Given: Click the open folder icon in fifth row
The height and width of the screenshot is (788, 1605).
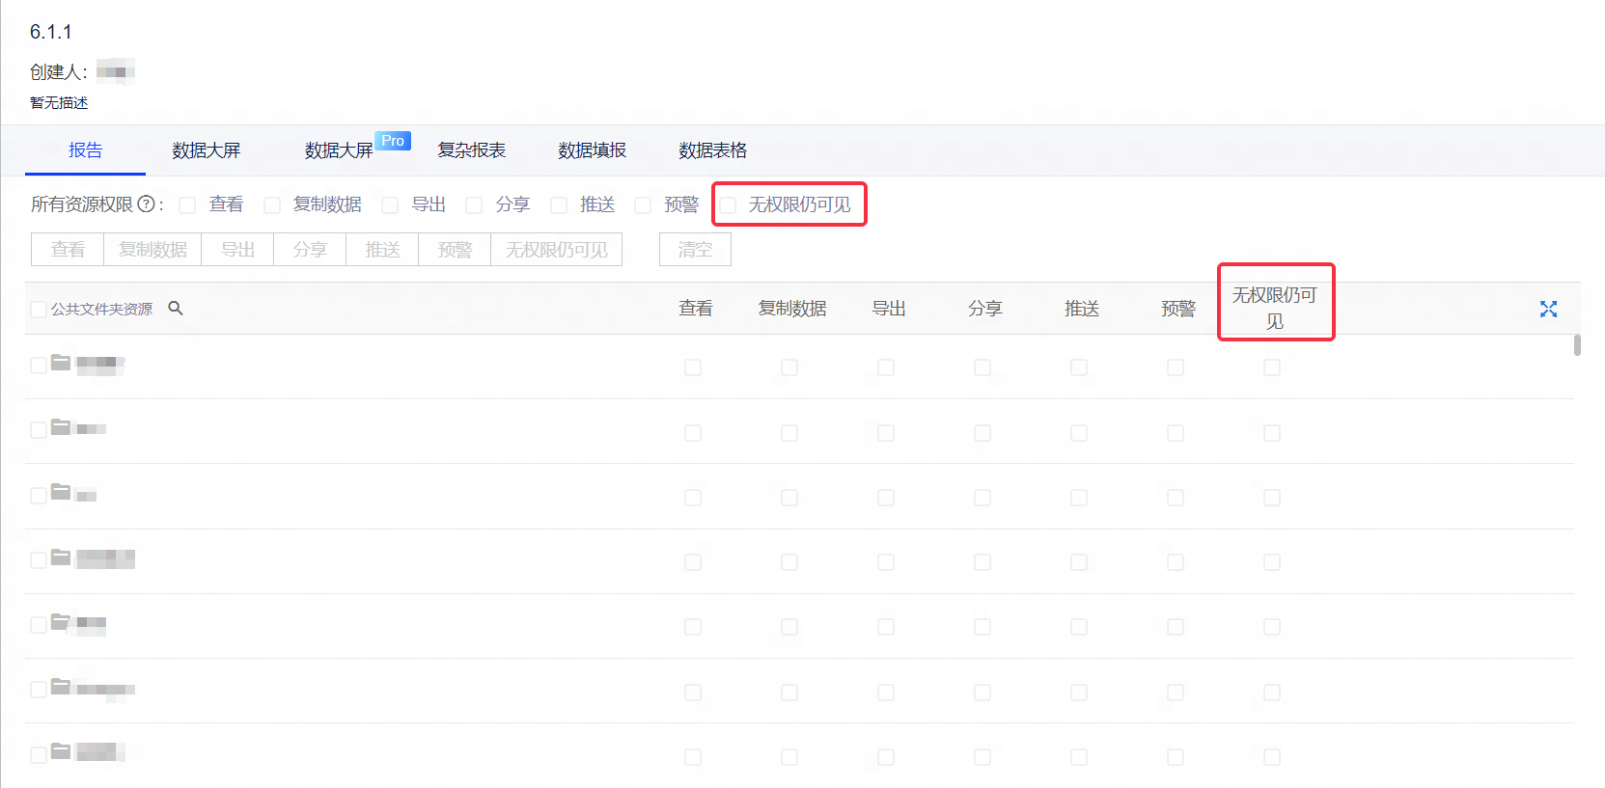Looking at the screenshot, I should 61,622.
